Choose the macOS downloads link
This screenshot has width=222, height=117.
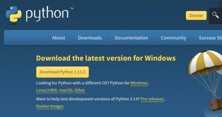(x=65, y=90)
